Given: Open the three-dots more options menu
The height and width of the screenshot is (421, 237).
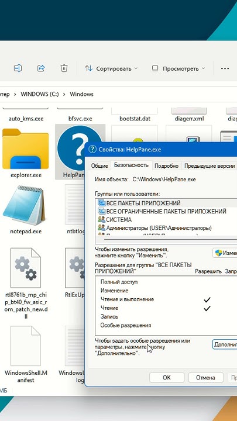Looking at the screenshot, I should point(225,68).
